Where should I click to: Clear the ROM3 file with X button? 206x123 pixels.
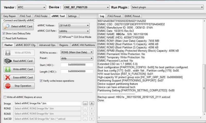tap(92, 114)
